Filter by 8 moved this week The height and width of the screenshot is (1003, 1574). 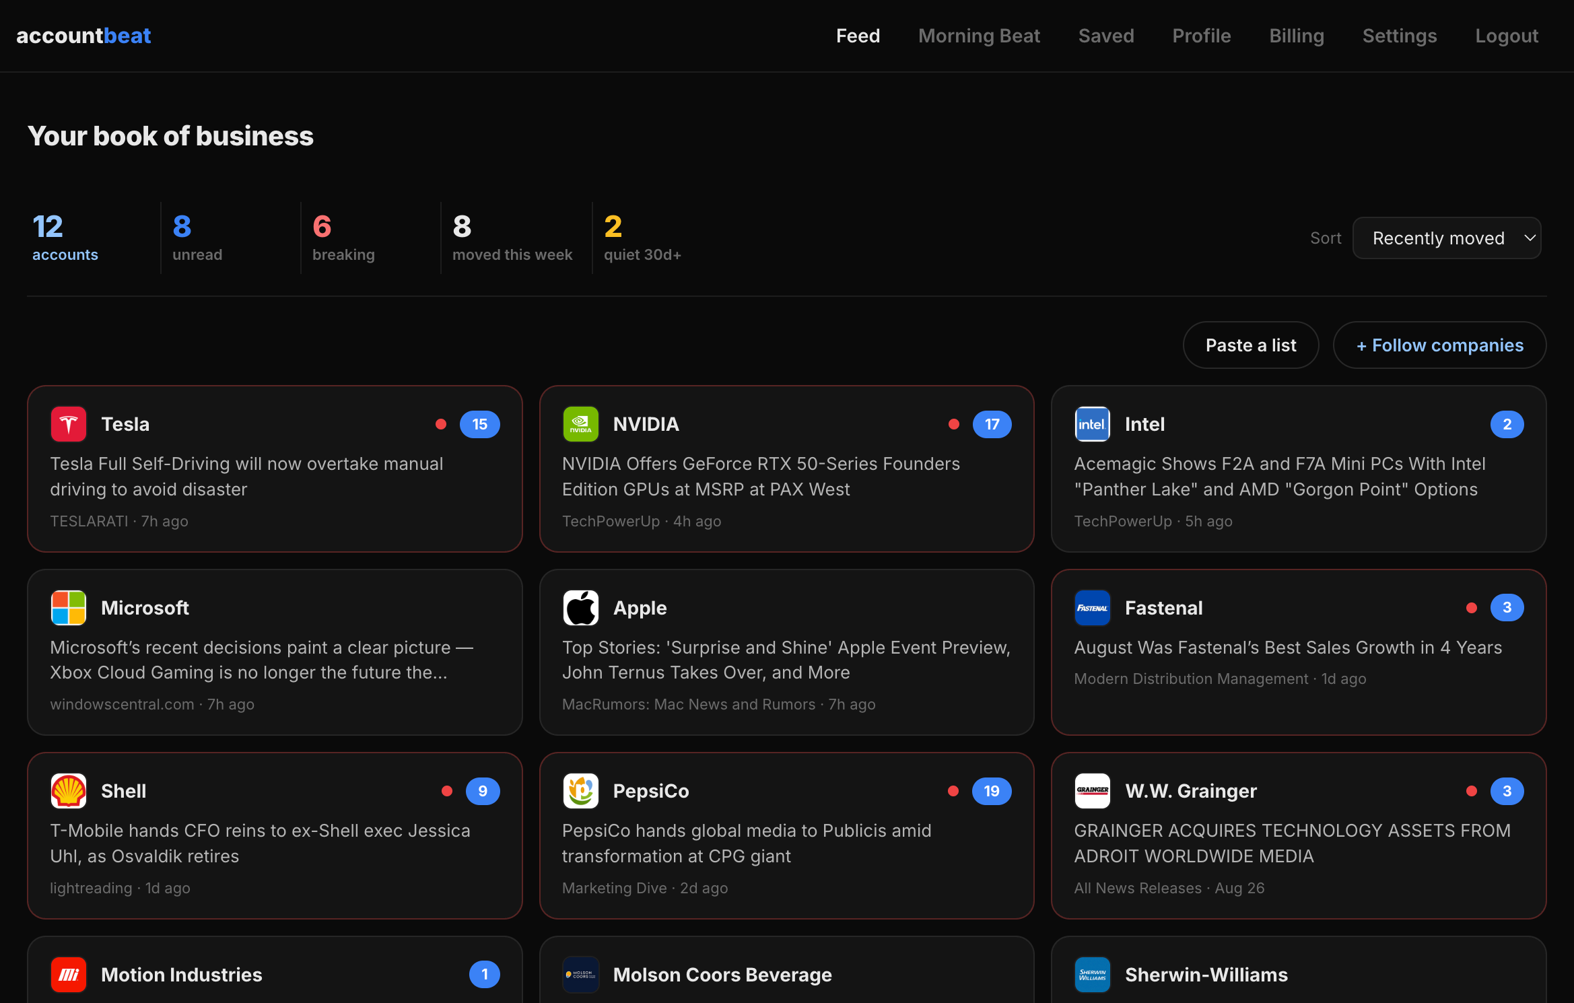pyautogui.click(x=512, y=238)
